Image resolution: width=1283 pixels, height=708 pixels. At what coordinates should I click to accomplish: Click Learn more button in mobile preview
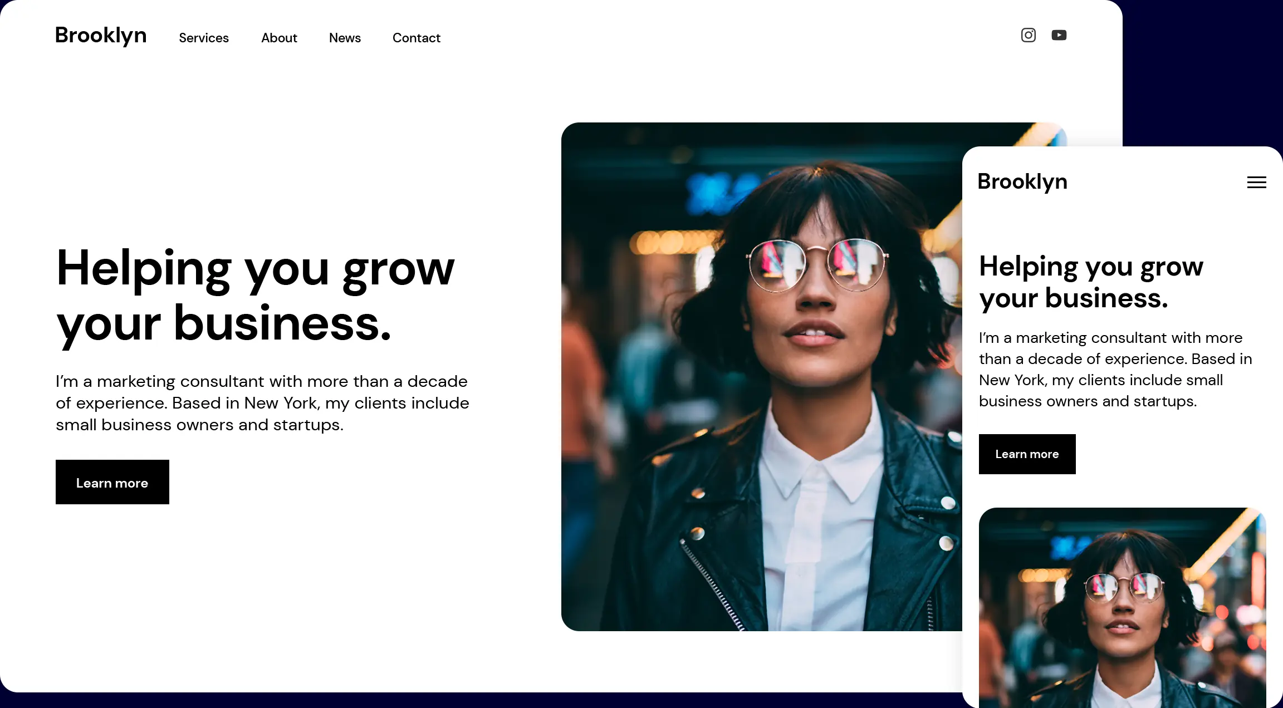coord(1027,454)
